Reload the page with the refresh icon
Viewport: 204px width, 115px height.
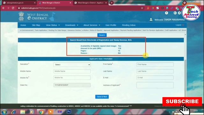coord(13,8)
